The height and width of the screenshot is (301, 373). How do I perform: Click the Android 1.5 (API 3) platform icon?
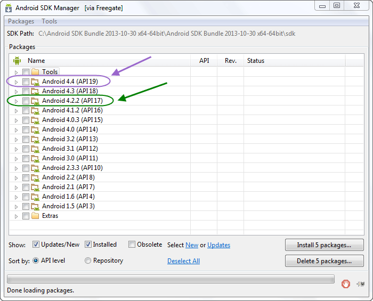tap(35, 206)
